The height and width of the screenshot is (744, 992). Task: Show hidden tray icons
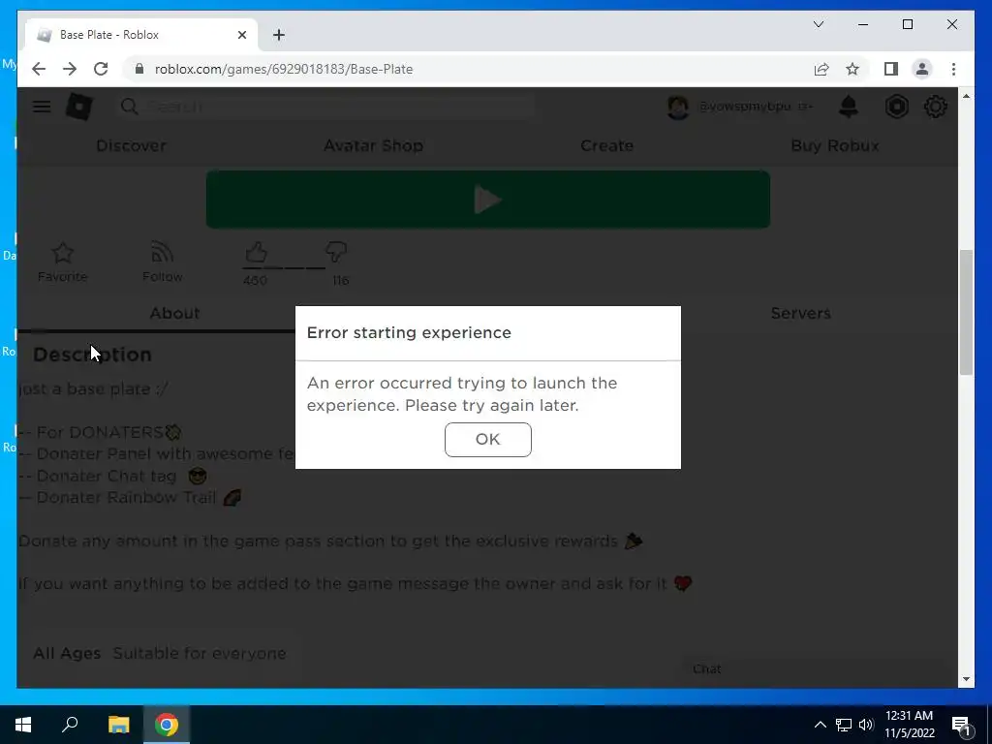820,725
